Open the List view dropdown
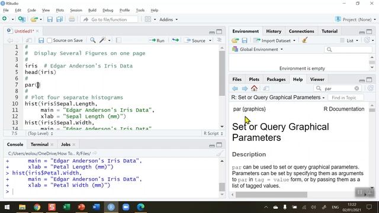Screen dimensions: 379x213 click(349, 41)
